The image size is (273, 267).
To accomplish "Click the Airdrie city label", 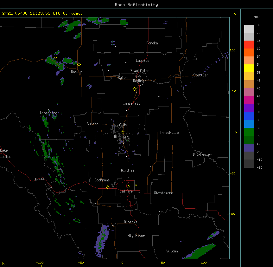I will pyautogui.click(x=128, y=170).
